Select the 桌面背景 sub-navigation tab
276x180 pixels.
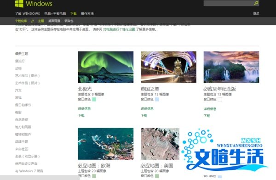pyautogui.click(x=54, y=21)
